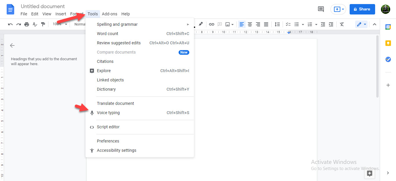Select the paint format roller icon

pos(43,24)
